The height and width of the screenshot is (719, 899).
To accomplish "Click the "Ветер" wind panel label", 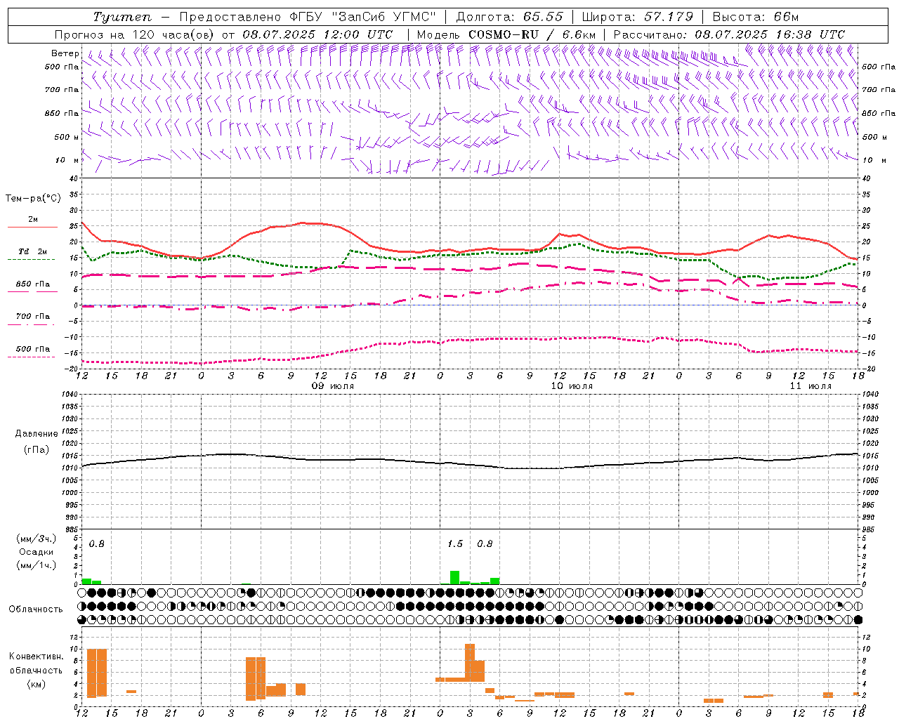I will click(65, 53).
